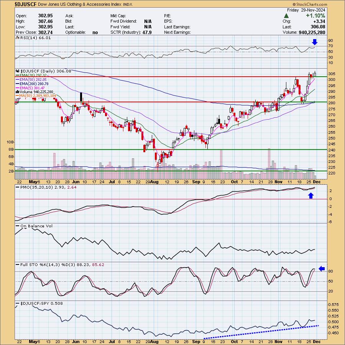This screenshot has height=345, width=345.
Task: Click the Chg value +3.34
Action: tap(319, 21)
